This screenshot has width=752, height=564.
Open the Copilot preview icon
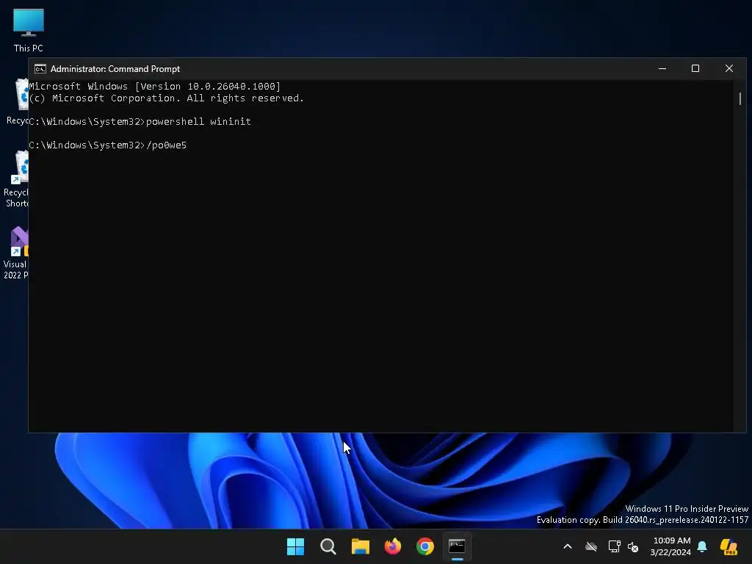(728, 546)
